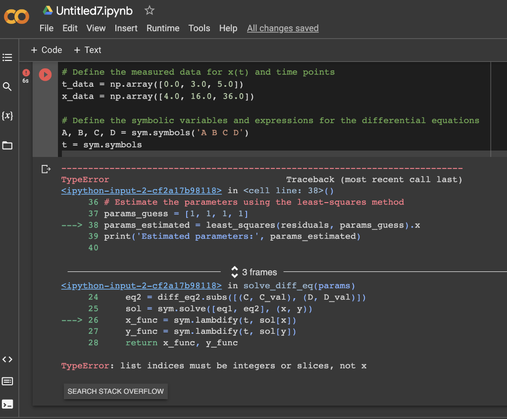This screenshot has width=507, height=419.
Task: Open first ipython-input-2 traceback link
Action: 141,191
